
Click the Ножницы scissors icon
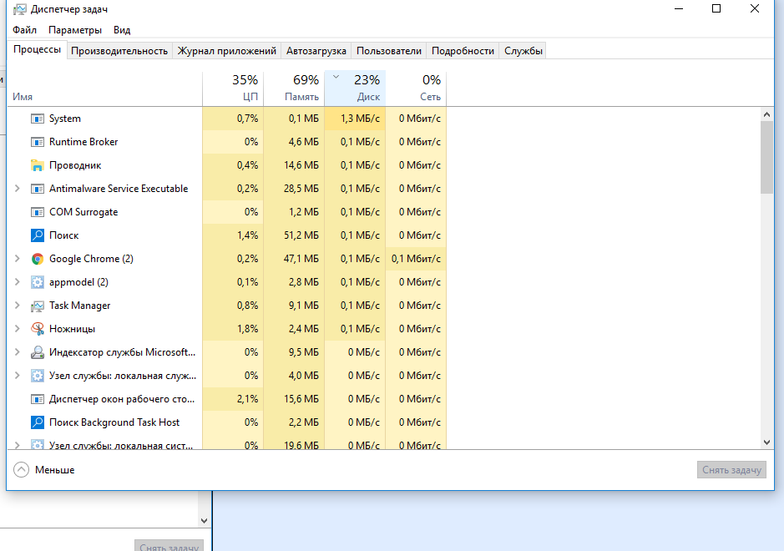(38, 329)
